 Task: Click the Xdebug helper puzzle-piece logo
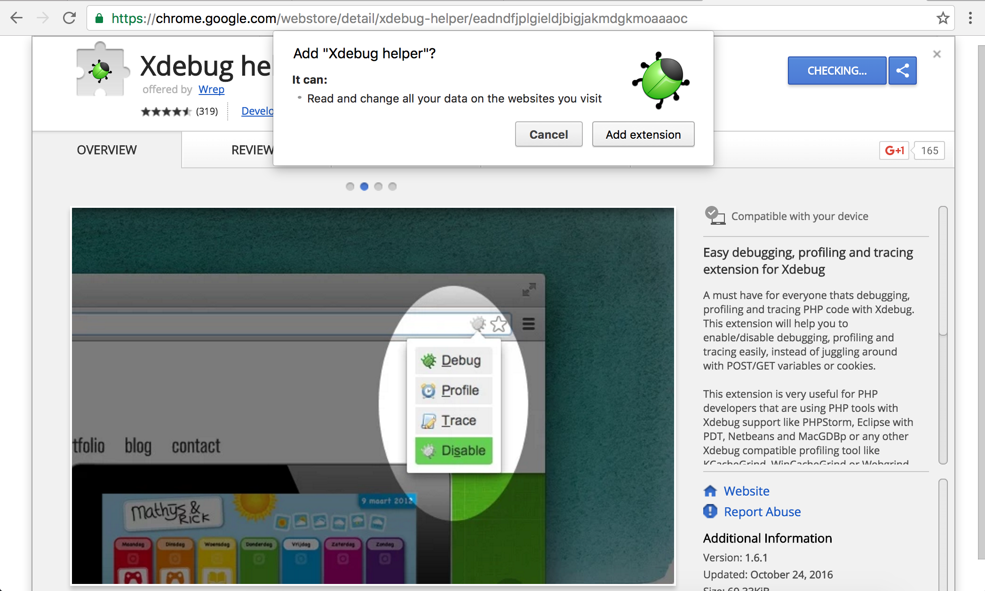(x=103, y=70)
